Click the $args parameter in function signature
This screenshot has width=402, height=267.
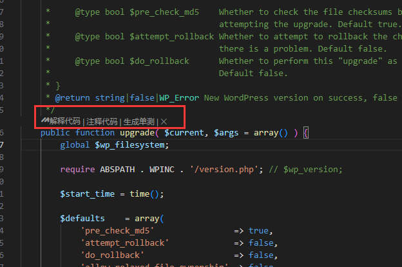[226, 133]
